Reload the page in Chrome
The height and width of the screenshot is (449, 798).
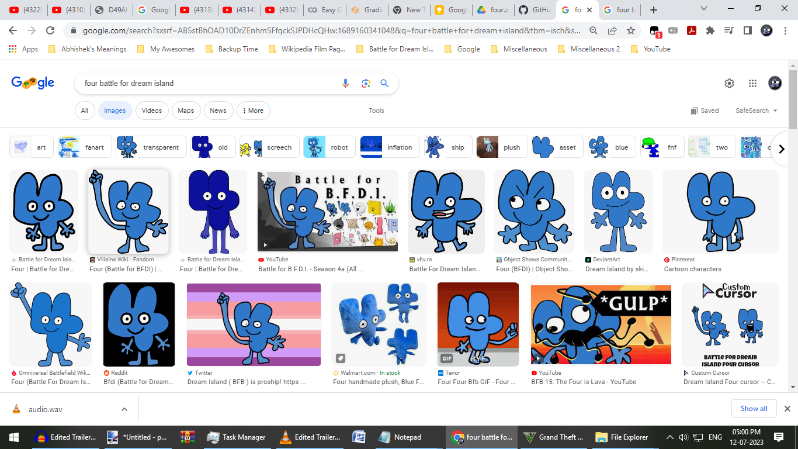click(x=50, y=30)
